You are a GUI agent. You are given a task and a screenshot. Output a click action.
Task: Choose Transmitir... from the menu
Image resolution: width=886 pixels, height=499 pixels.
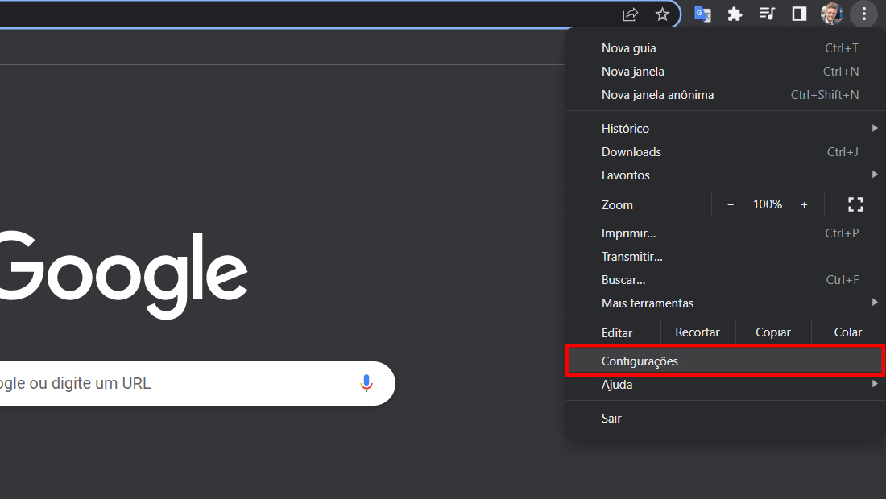tap(726, 256)
